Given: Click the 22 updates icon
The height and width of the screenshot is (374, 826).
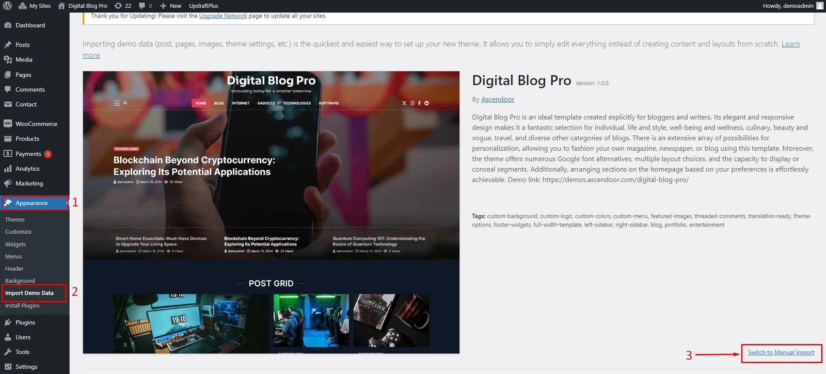Looking at the screenshot, I should (123, 6).
